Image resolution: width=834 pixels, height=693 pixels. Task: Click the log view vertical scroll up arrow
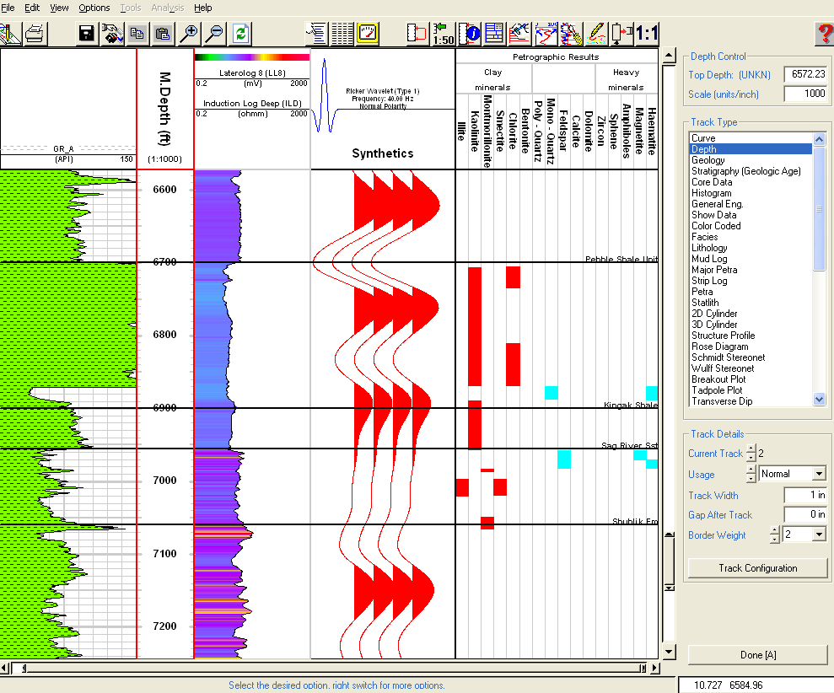pos(669,56)
